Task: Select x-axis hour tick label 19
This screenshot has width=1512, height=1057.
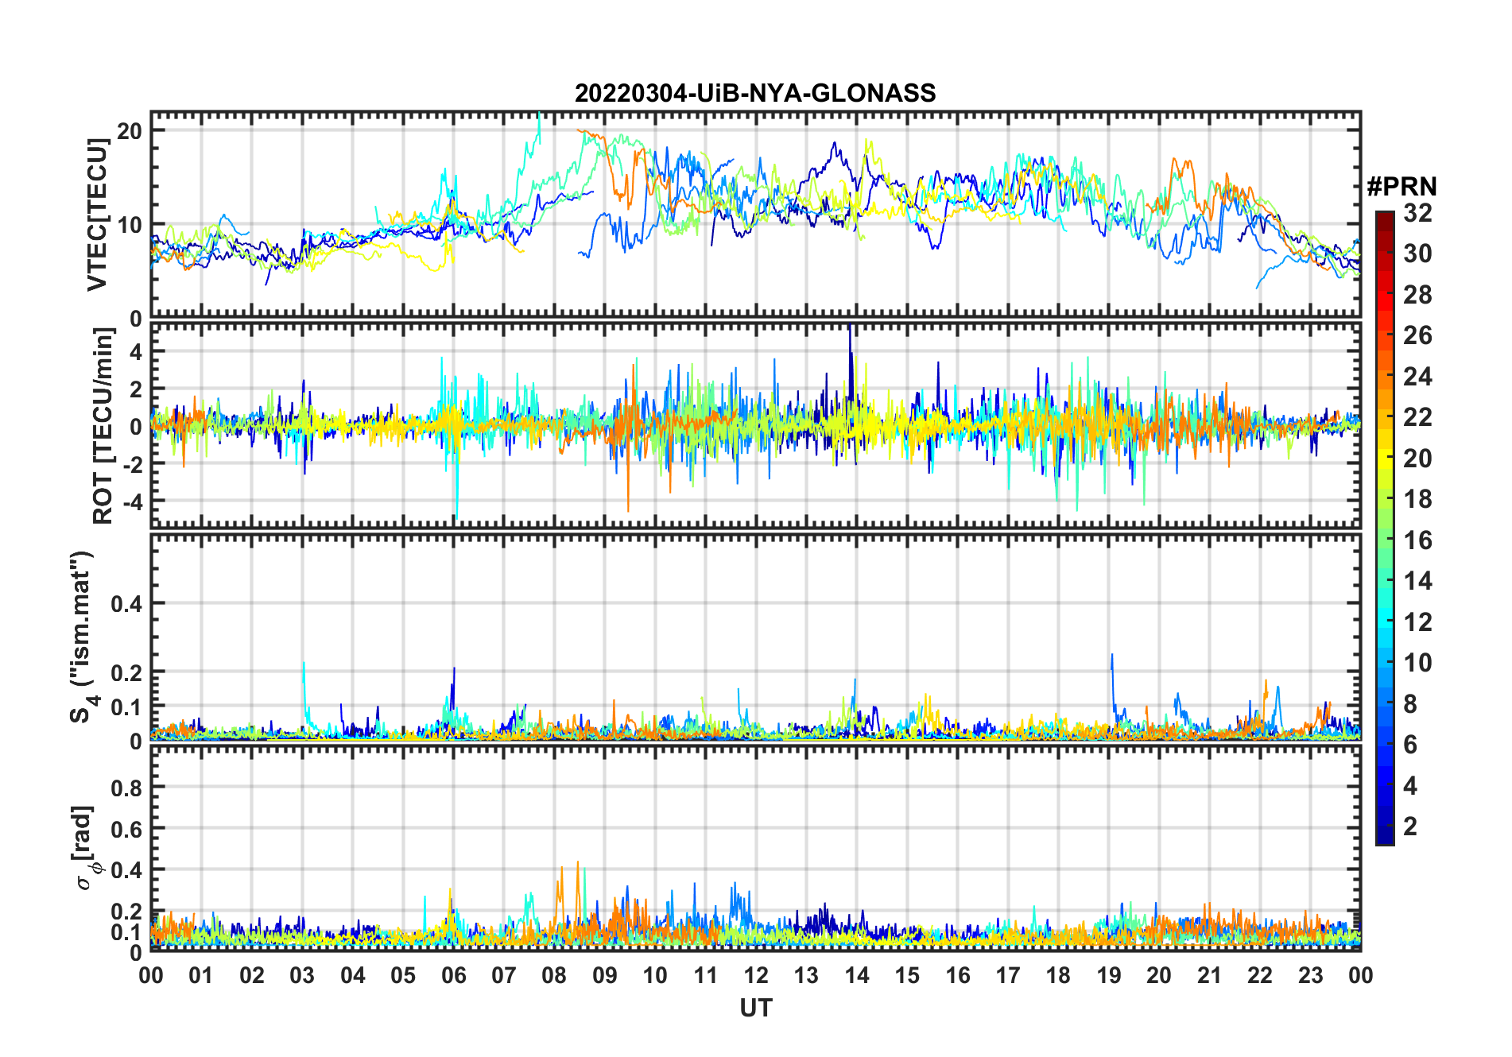Action: 1109,975
